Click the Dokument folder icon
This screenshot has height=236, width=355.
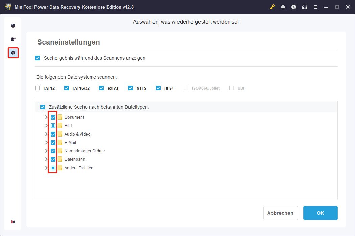[x=60, y=117]
